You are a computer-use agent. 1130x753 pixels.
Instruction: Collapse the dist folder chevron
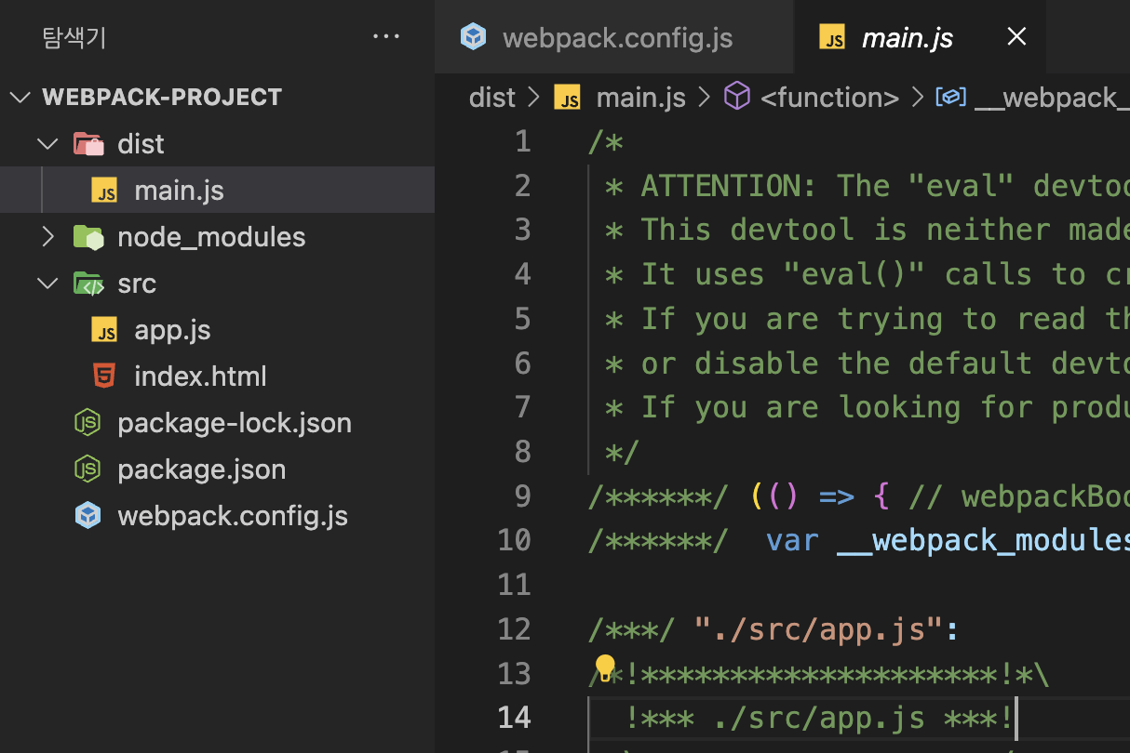pos(47,144)
